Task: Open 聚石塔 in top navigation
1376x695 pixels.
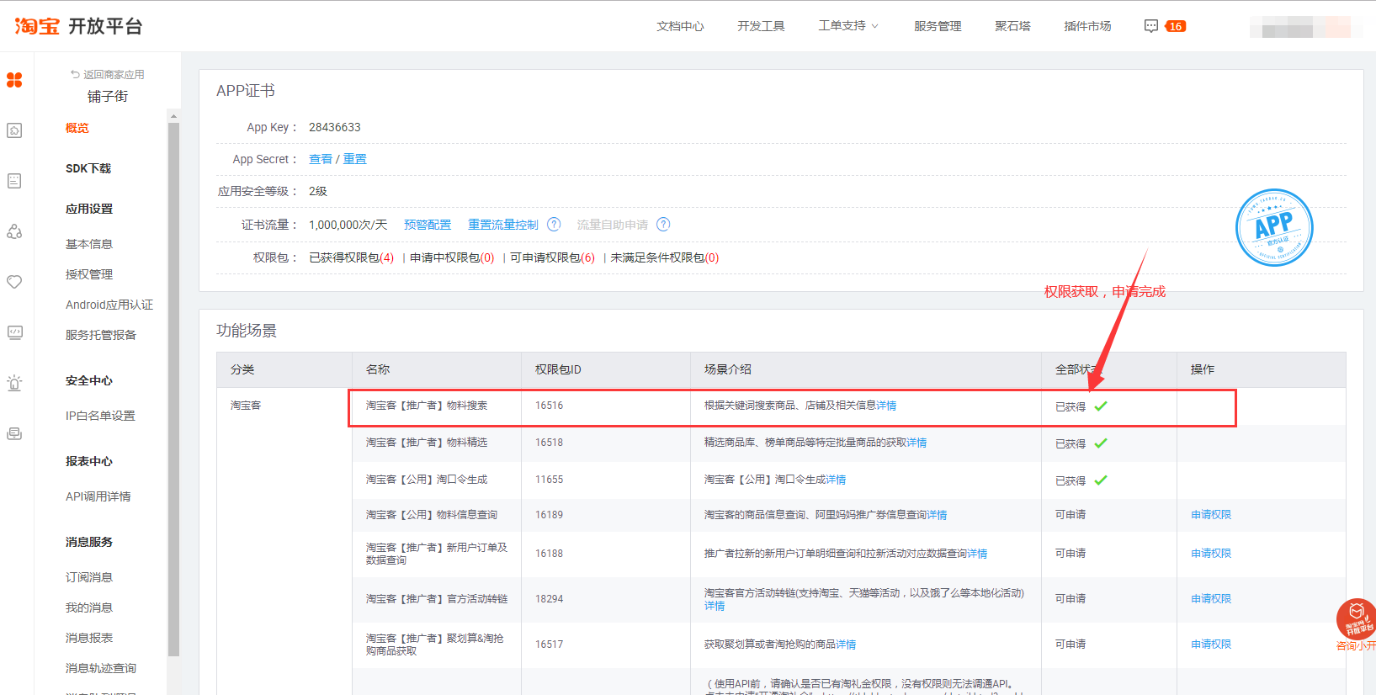Action: [x=1012, y=26]
